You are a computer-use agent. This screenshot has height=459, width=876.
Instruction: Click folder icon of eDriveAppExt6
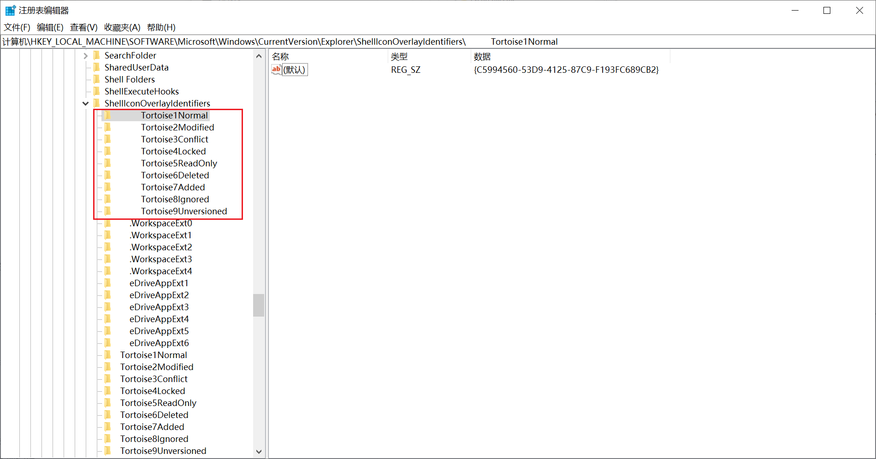[108, 343]
